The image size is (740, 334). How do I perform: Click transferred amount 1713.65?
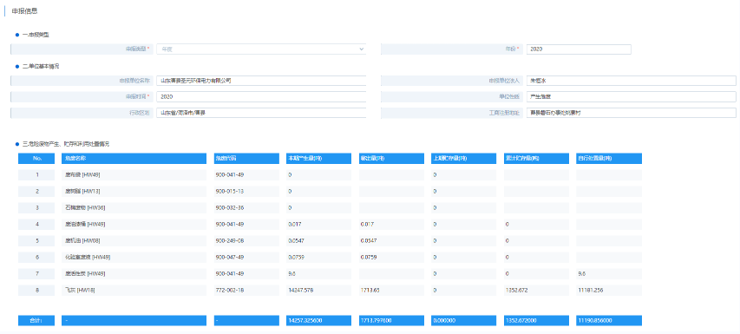pyautogui.click(x=391, y=290)
